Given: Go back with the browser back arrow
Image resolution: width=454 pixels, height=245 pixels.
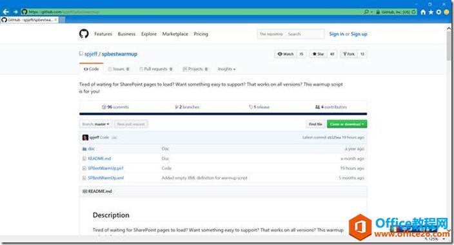Looking at the screenshot, I should pos(6,12).
